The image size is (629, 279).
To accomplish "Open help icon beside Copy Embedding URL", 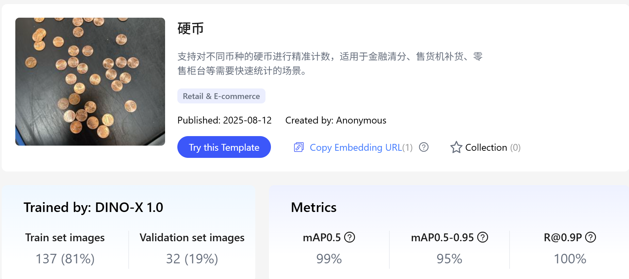I will (424, 147).
